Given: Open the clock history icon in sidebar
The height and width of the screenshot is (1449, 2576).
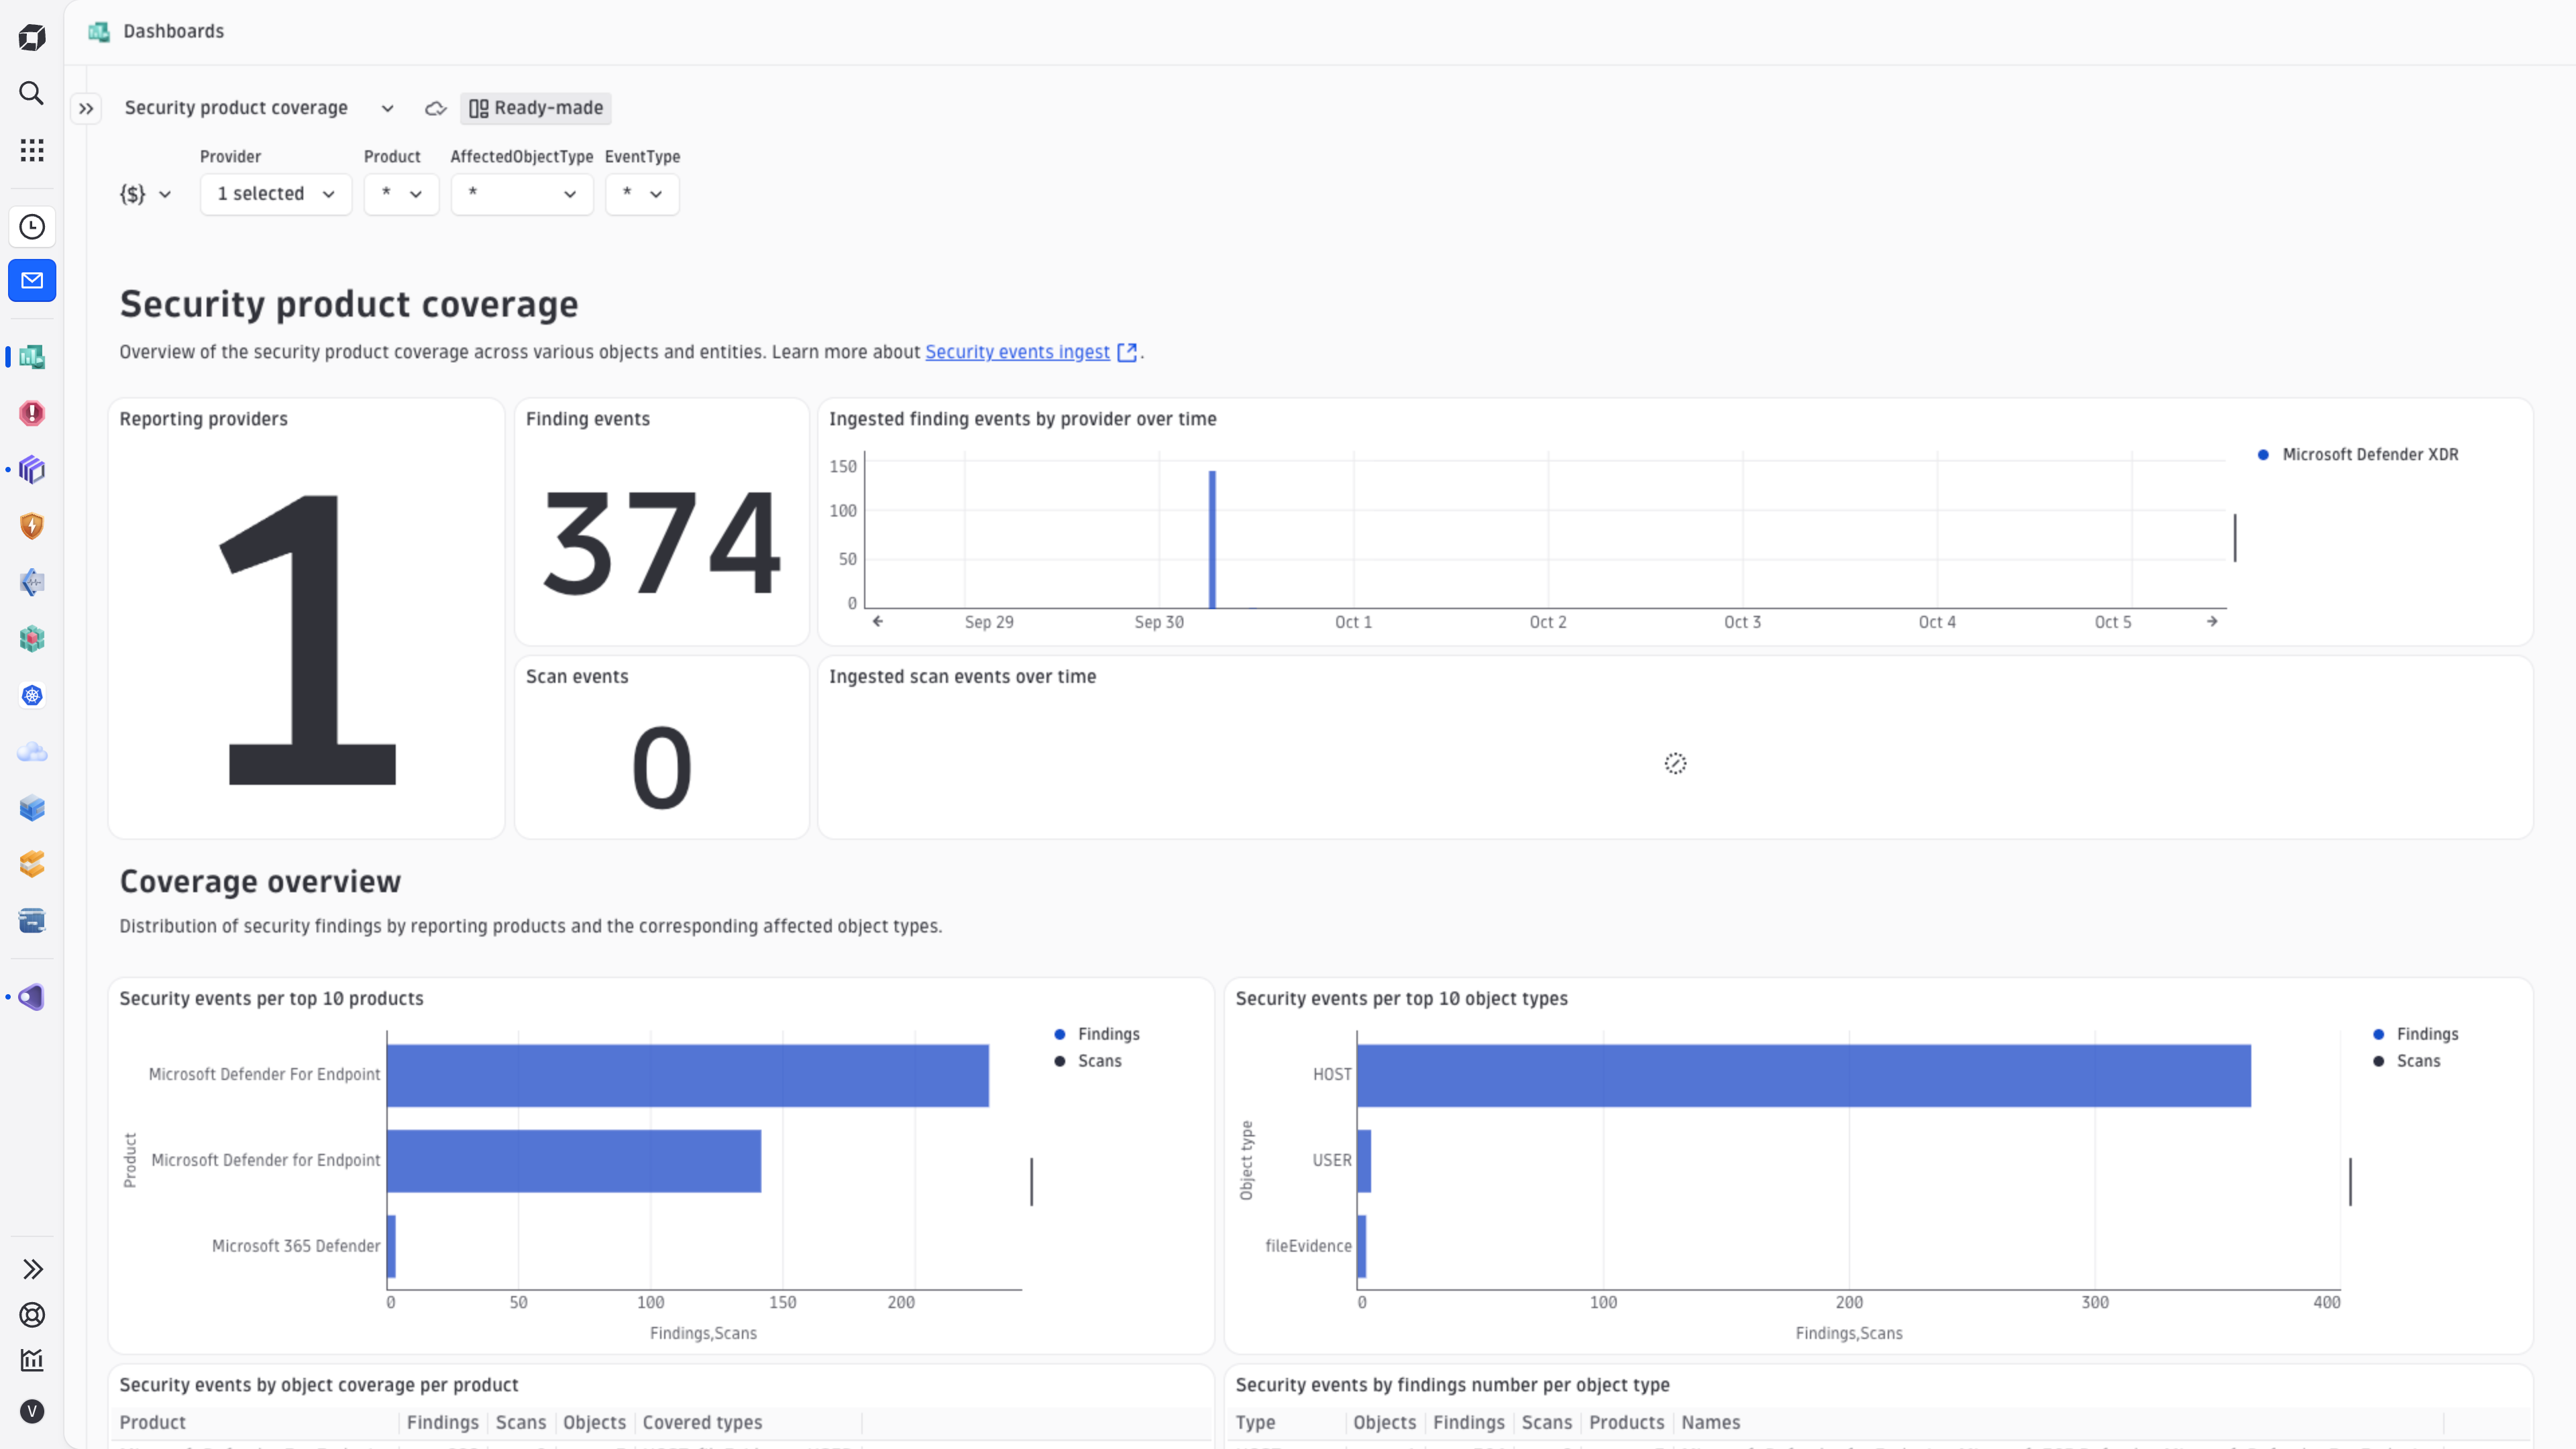Looking at the screenshot, I should 32,227.
